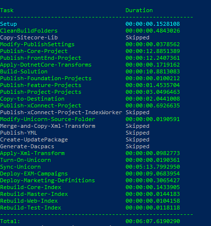Click the Rebuild-Test-Index duration value
Screen dimensions: 211x226
point(153,208)
